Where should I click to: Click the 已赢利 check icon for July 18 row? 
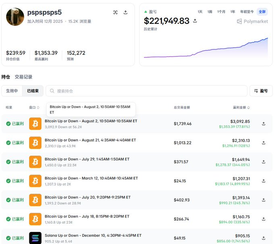[8, 219]
